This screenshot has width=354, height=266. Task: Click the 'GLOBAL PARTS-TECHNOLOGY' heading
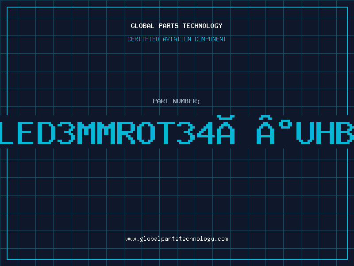177,26
